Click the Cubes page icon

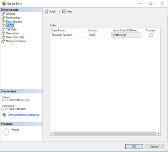tap(3, 26)
